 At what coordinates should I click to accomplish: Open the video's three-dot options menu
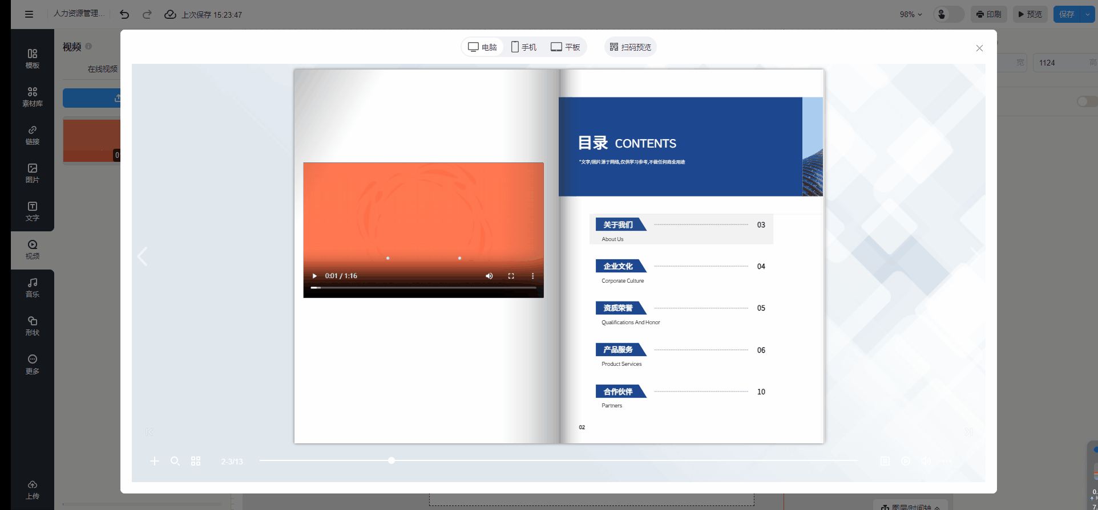[533, 276]
